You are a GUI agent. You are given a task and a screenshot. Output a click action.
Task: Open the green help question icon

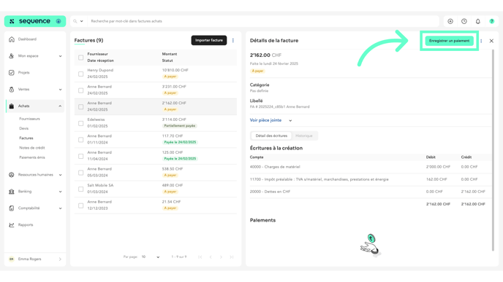pyautogui.click(x=491, y=21)
